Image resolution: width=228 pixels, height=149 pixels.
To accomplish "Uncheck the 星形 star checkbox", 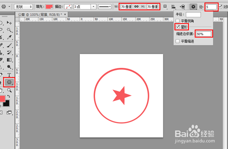I will (x=177, y=27).
